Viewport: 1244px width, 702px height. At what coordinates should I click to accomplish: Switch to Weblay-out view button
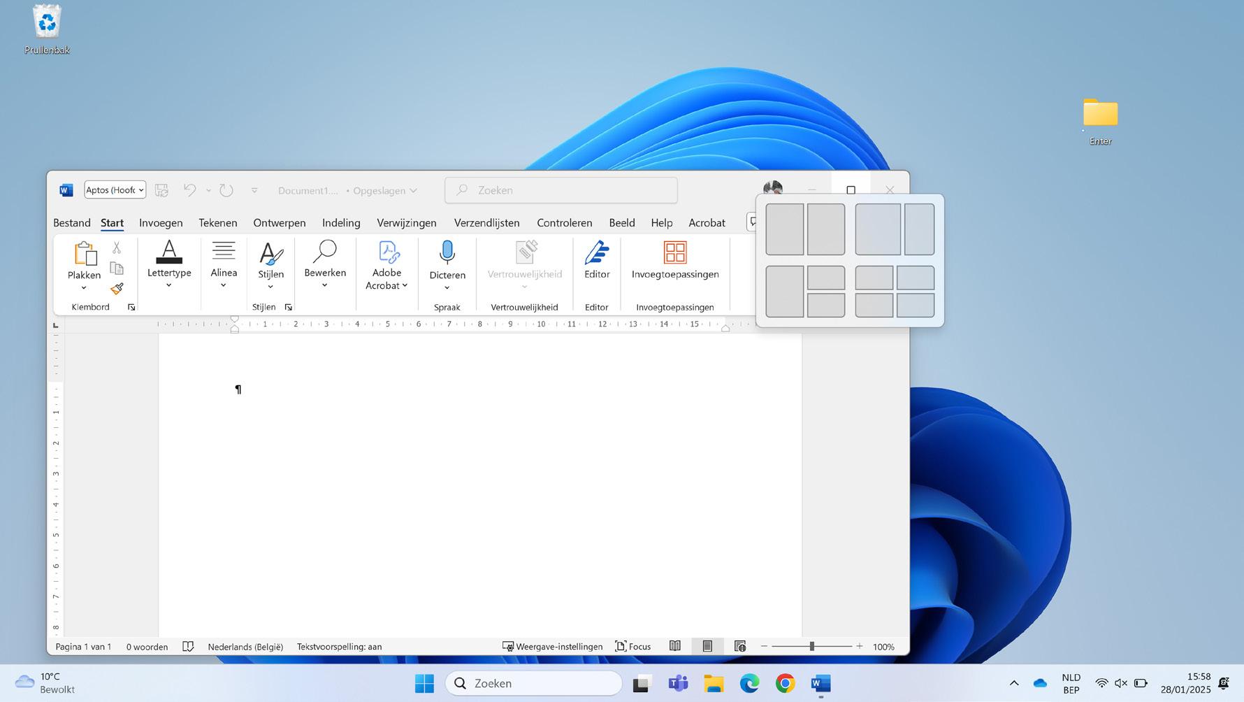[x=740, y=647]
